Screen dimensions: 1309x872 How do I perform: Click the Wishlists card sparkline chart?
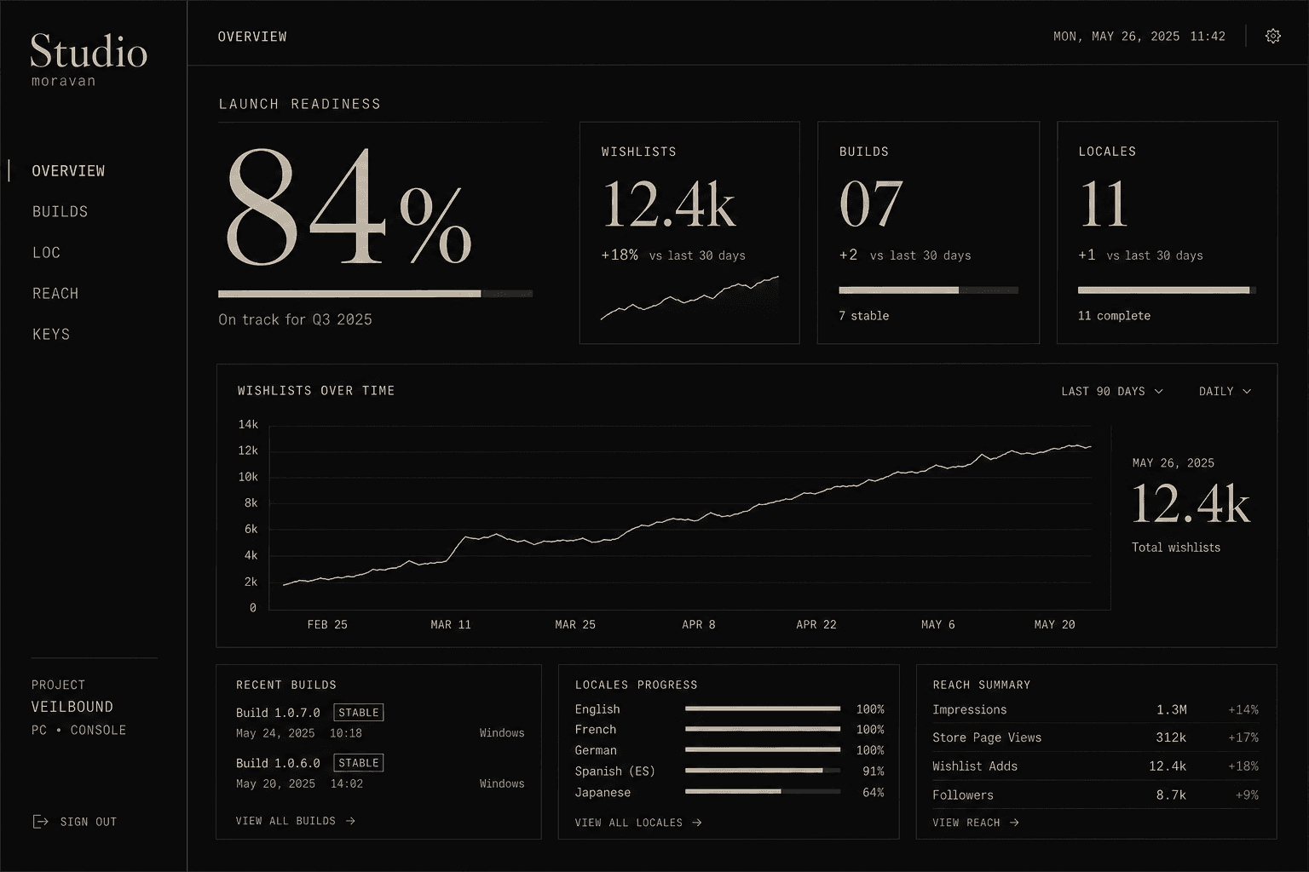pos(689,298)
